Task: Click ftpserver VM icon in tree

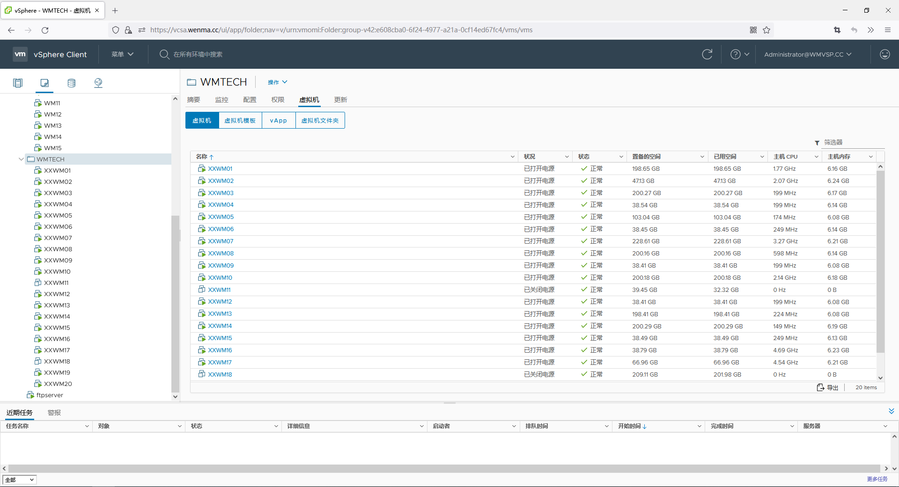Action: (x=30, y=395)
